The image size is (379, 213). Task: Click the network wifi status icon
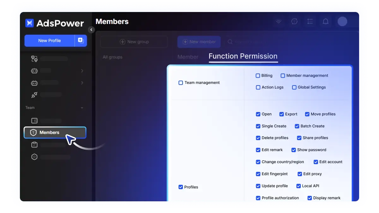279,21
